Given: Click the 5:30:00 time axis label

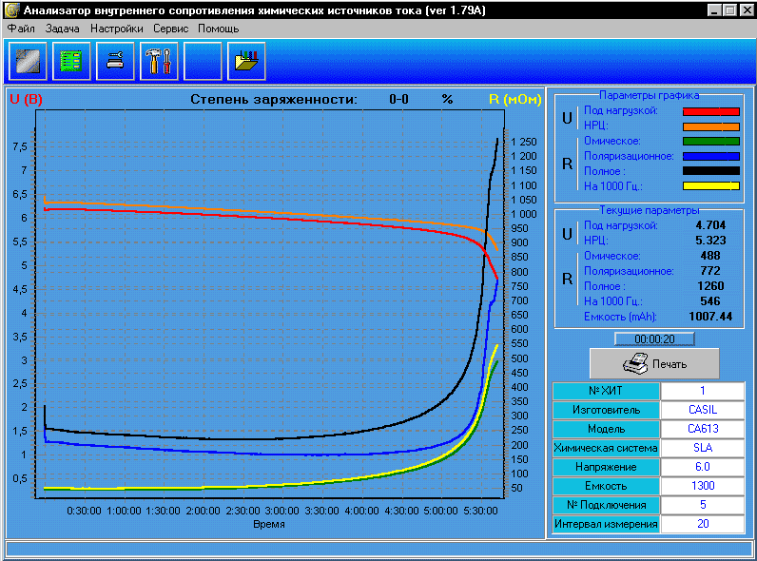Looking at the screenshot, I should (480, 511).
